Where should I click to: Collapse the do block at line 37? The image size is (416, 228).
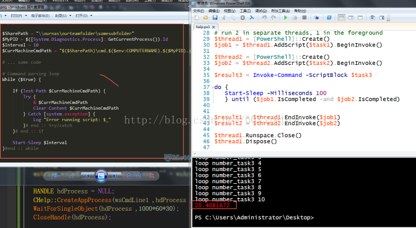pos(213,87)
